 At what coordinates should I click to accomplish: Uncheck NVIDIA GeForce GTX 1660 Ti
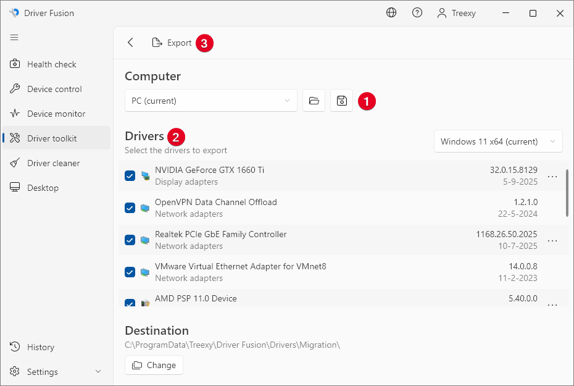coord(130,176)
